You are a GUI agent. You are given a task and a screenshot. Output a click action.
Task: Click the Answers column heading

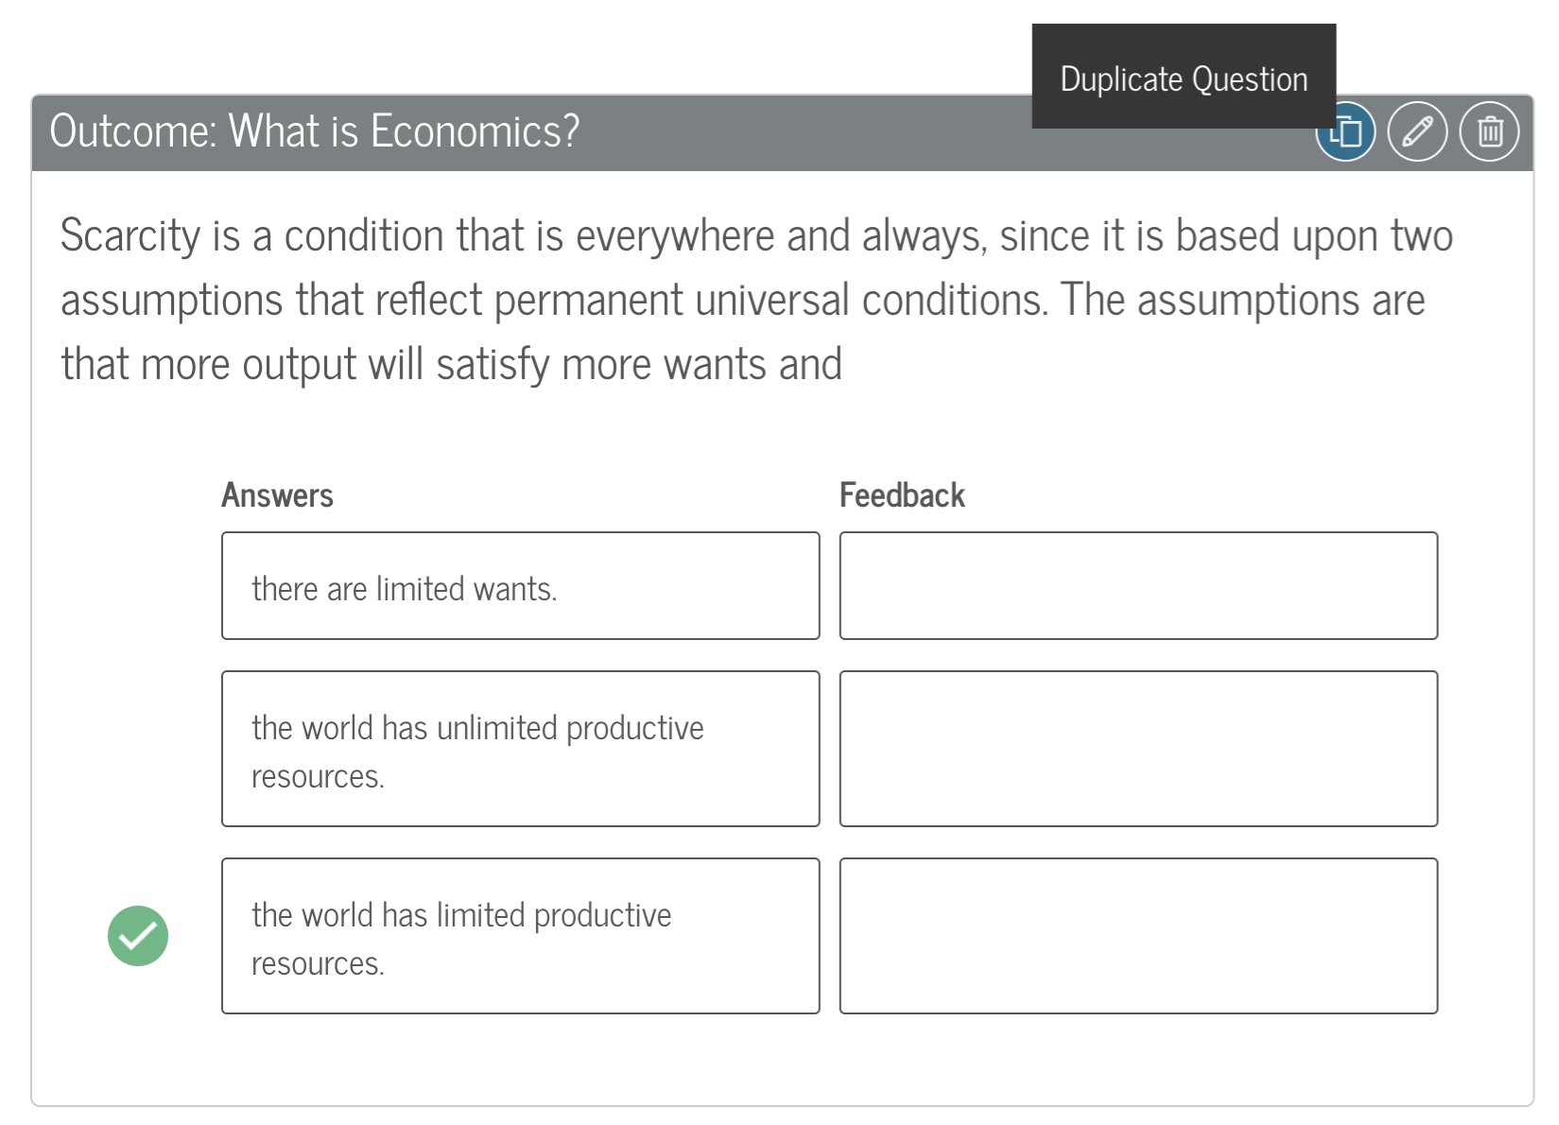point(277,495)
